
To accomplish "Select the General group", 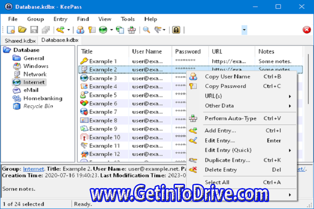I will (x=34, y=58).
